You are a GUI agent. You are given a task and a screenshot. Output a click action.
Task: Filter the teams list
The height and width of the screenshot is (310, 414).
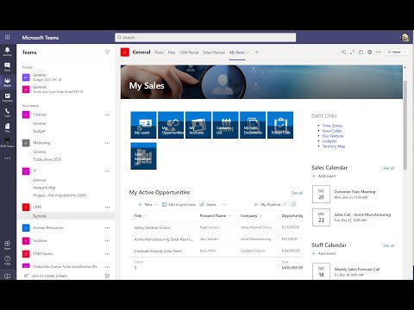107,53
